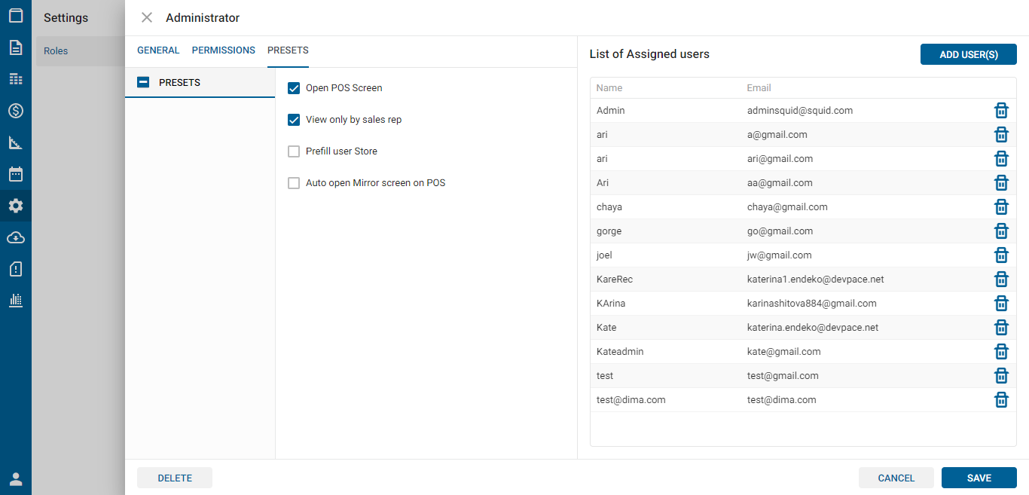The width and height of the screenshot is (1029, 495).
Task: Click the ADD USER(S) button
Action: [968, 54]
